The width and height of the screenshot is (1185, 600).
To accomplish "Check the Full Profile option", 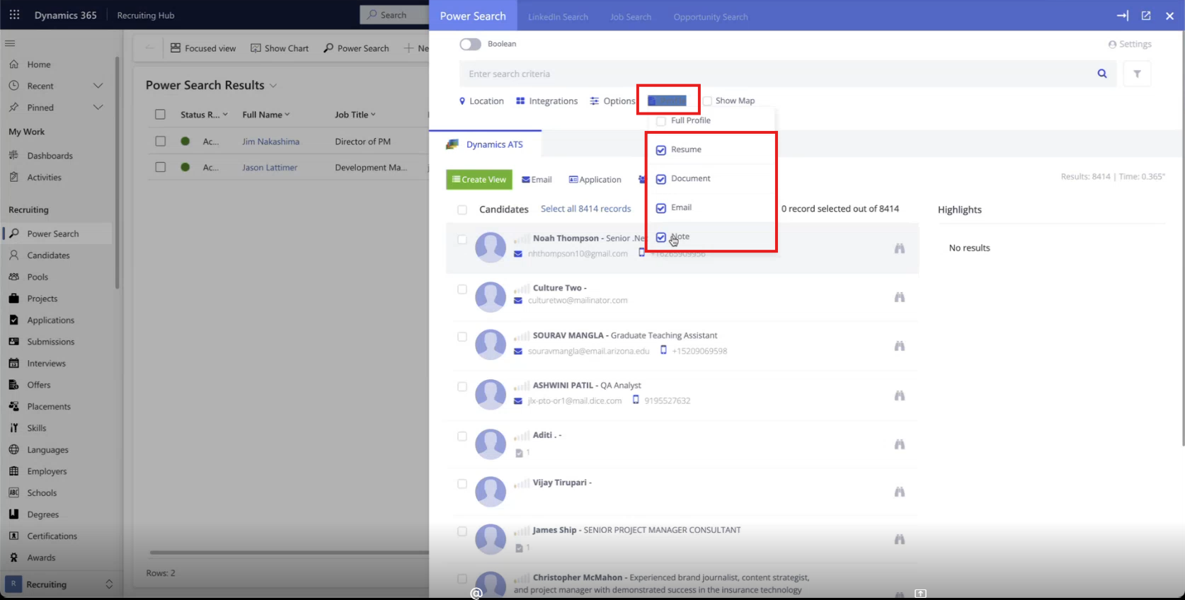I will (661, 121).
